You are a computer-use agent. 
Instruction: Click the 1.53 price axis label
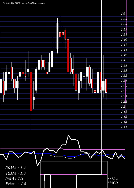[x=124, y=29]
